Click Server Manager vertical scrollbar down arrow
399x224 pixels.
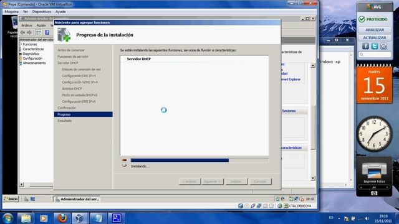(313, 178)
